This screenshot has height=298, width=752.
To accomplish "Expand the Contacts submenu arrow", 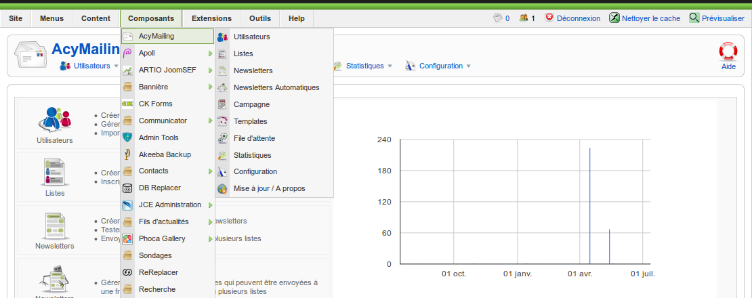I will [x=210, y=171].
